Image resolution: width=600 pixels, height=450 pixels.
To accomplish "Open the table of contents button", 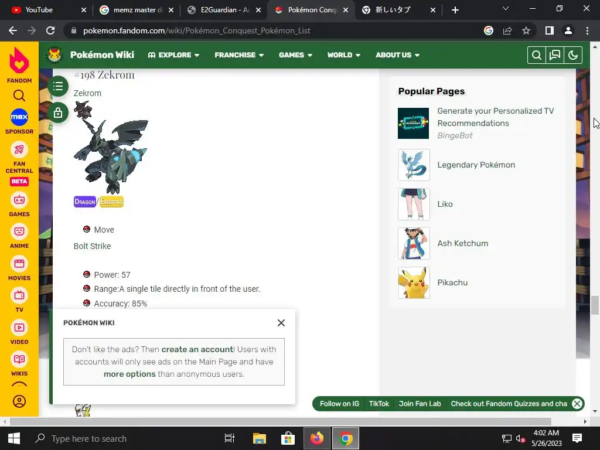I will [58, 86].
